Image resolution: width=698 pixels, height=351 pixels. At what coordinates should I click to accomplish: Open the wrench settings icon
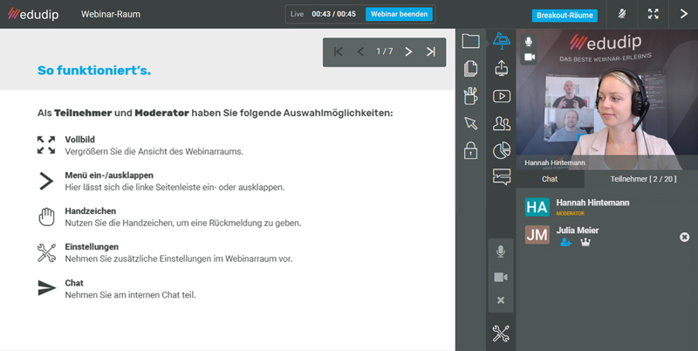(x=501, y=333)
